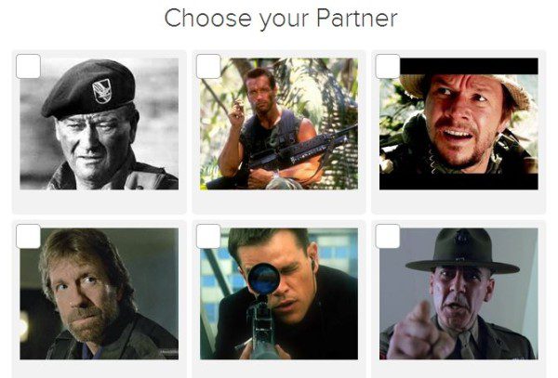Mark the checkbox on the sniper scope photo
Image resolution: width=558 pixels, height=378 pixels.
[x=208, y=236]
